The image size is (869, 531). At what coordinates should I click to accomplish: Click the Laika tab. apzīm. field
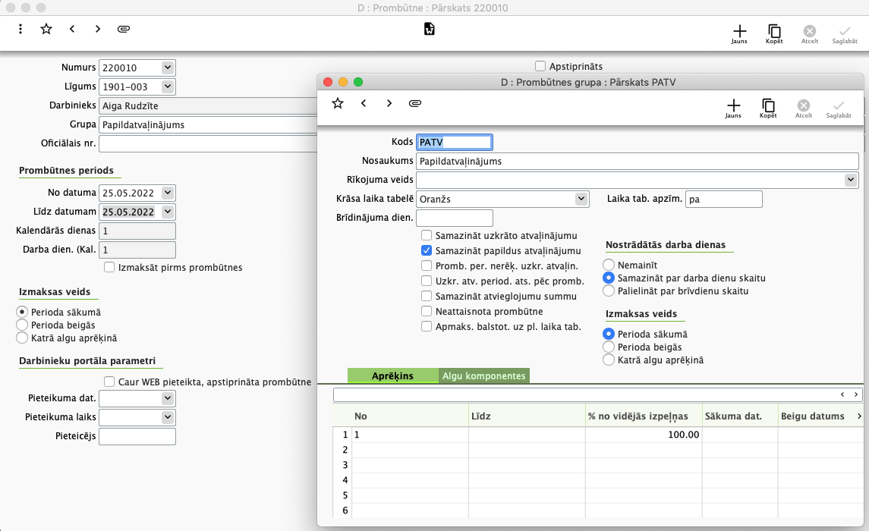pyautogui.click(x=724, y=199)
